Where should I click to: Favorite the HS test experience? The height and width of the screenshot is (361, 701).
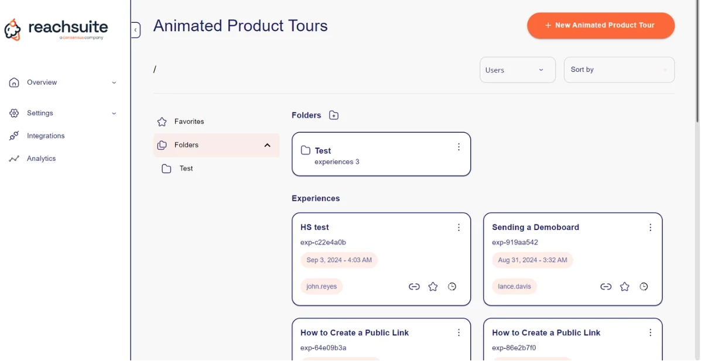click(x=433, y=287)
